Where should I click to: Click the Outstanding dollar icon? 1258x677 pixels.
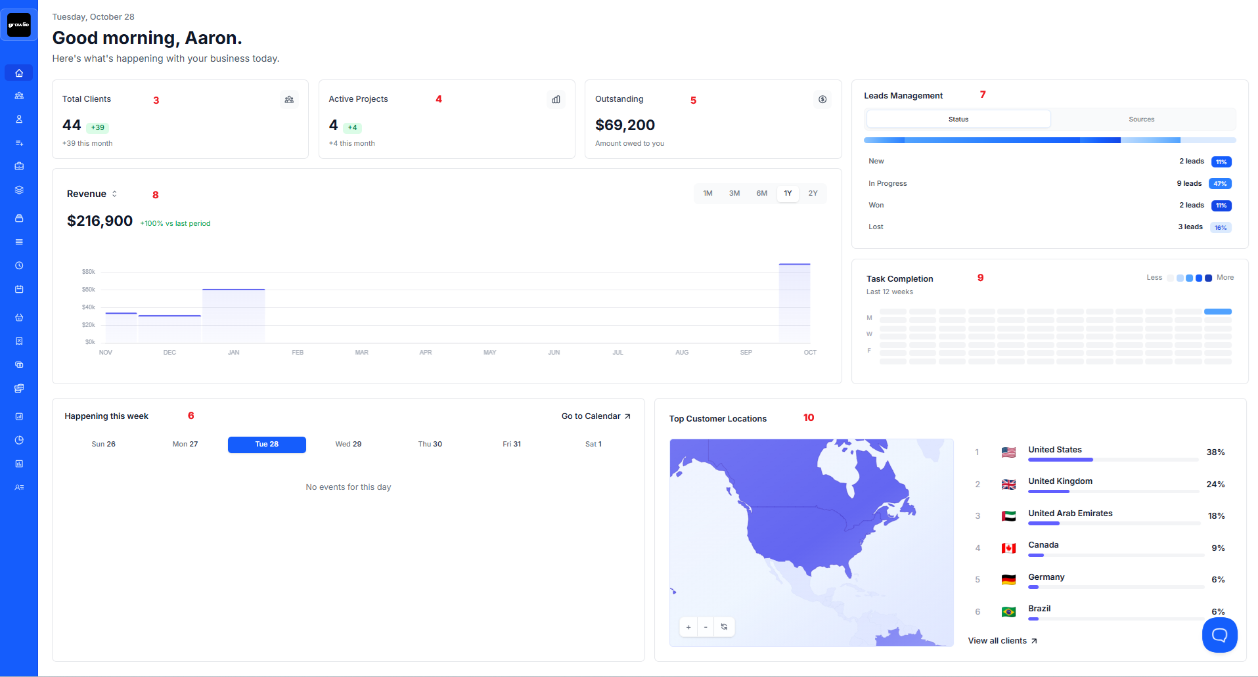coord(822,99)
